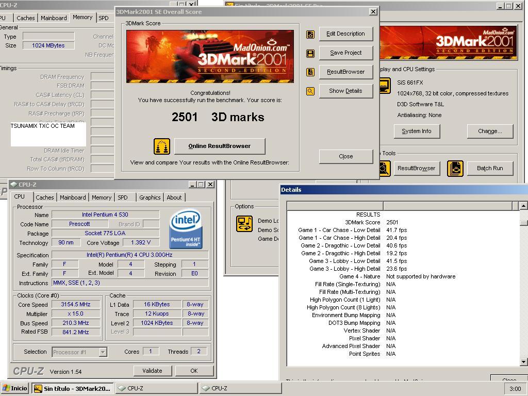This screenshot has height=396, width=528.
Task: Click the Multiplier x 15.0 value
Action: pyautogui.click(x=76, y=314)
